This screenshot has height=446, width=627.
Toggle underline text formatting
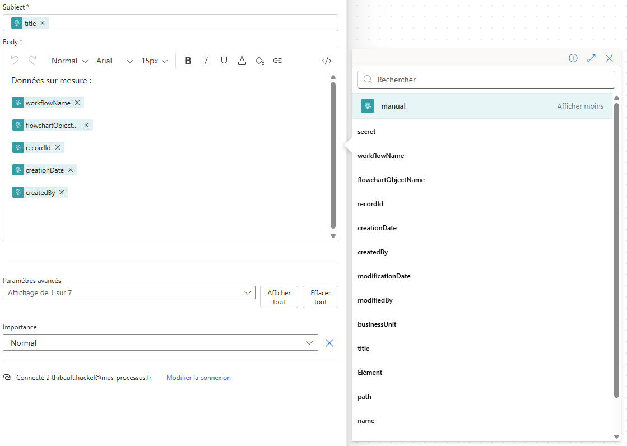click(x=224, y=61)
